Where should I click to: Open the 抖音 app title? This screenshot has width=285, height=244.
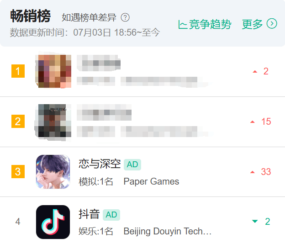[x=89, y=214]
